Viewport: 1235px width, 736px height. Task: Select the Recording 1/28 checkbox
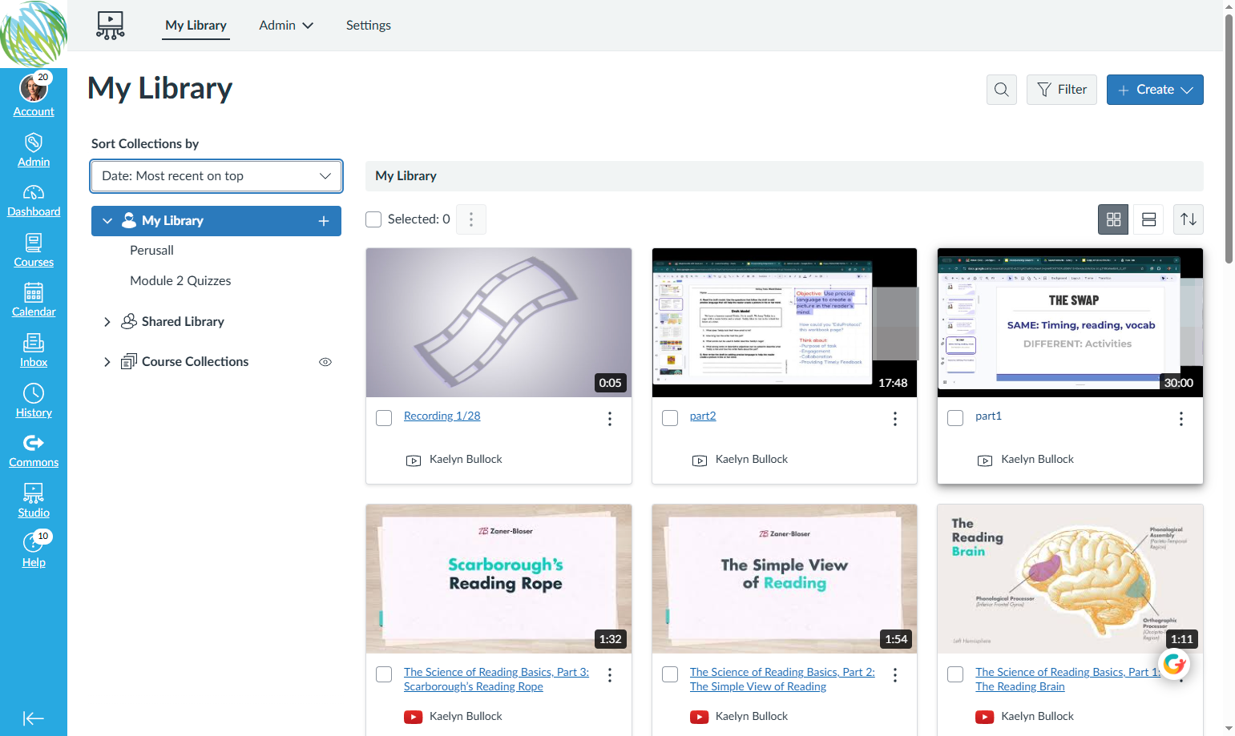pos(384,418)
